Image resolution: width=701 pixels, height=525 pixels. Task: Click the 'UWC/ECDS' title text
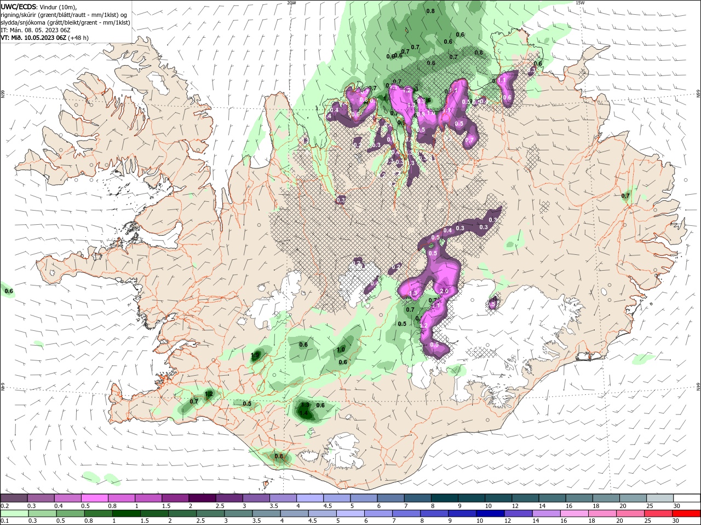19,7
